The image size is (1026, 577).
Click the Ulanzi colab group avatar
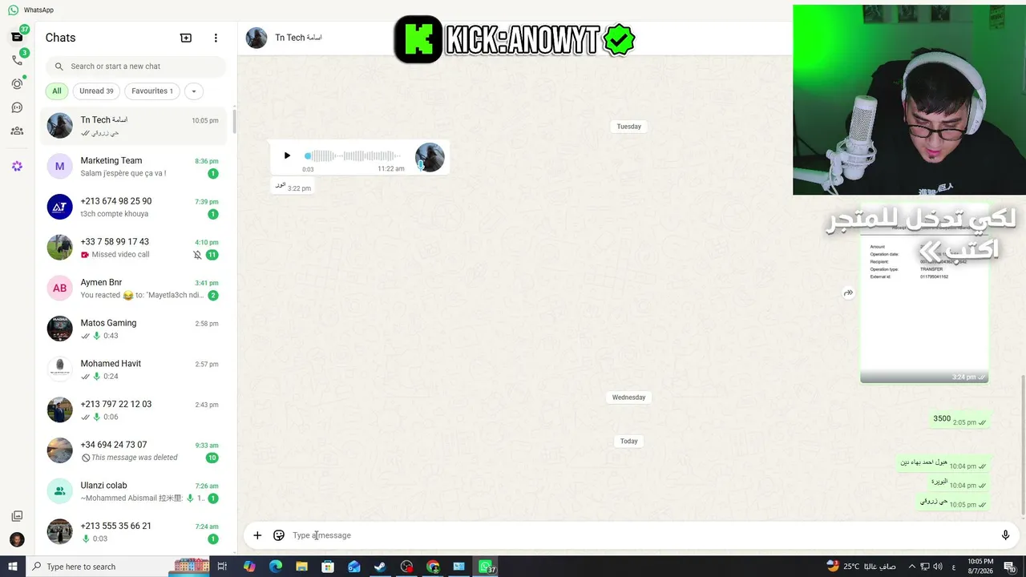tap(59, 491)
